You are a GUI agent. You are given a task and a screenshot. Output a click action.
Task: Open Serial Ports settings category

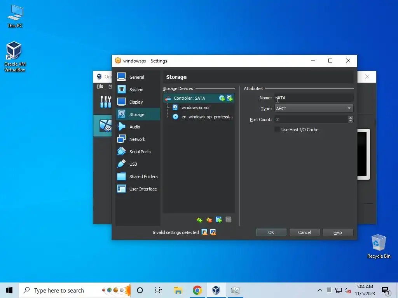[138, 152]
